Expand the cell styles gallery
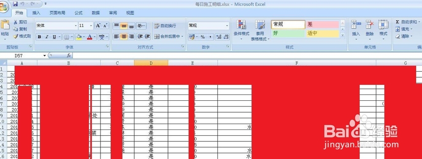 (343, 35)
